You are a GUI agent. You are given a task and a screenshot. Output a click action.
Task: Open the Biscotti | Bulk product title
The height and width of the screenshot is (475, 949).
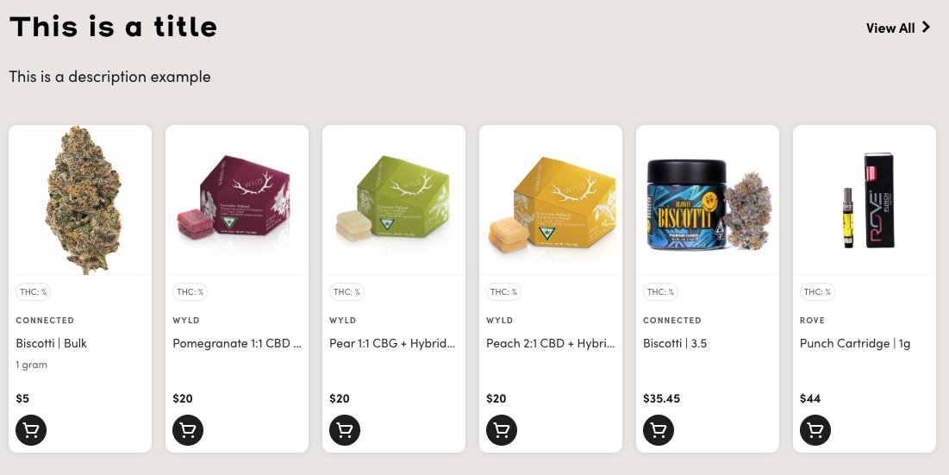[x=52, y=343]
